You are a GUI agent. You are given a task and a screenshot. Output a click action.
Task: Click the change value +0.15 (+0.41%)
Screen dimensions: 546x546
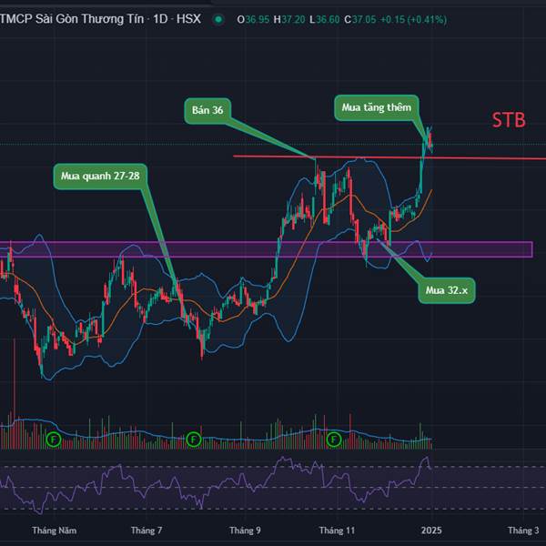[413, 19]
